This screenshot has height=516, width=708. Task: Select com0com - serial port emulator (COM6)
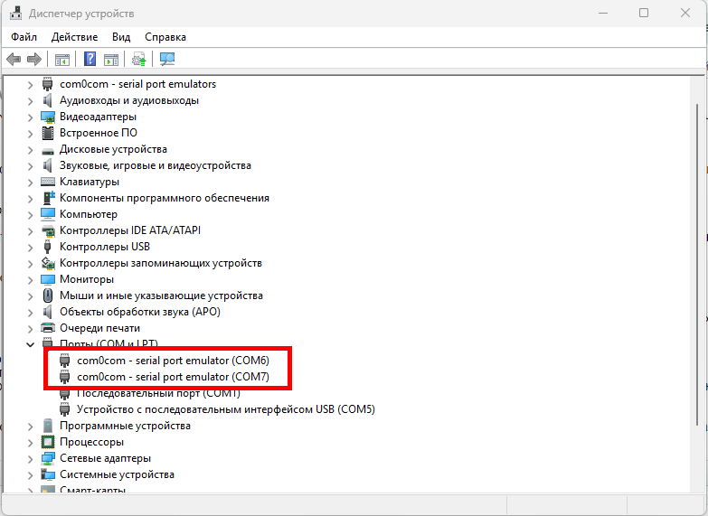point(173,361)
